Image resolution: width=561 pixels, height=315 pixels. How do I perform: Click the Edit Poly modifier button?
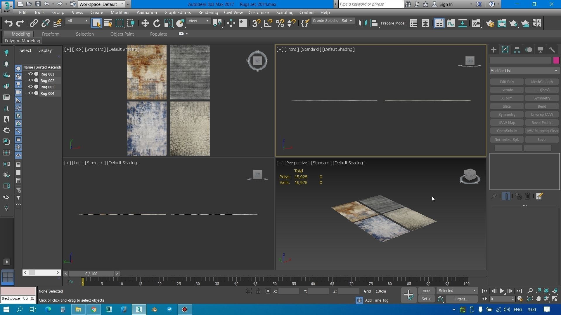507,82
